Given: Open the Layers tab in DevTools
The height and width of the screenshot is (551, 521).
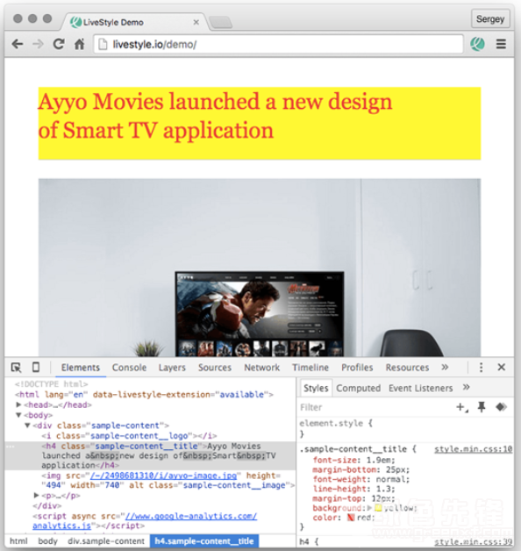Looking at the screenshot, I should [172, 368].
